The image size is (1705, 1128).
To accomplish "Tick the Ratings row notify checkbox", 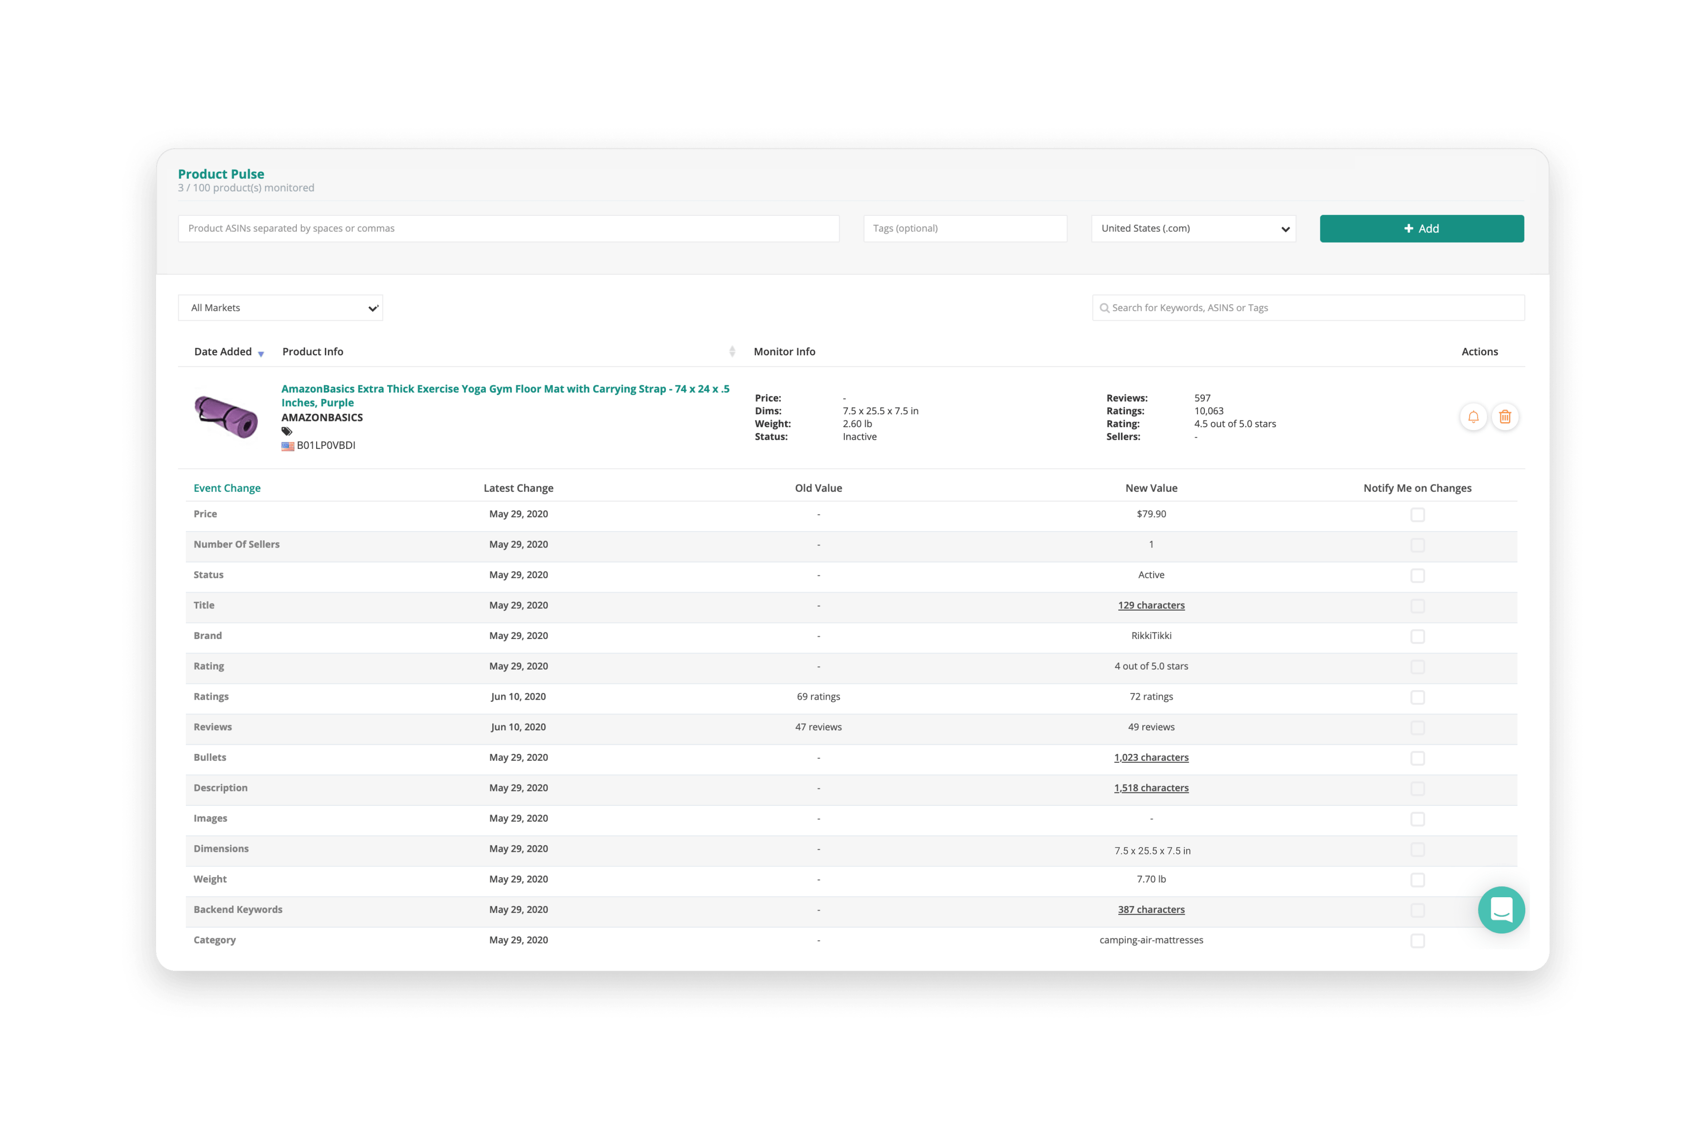I will click(1417, 697).
